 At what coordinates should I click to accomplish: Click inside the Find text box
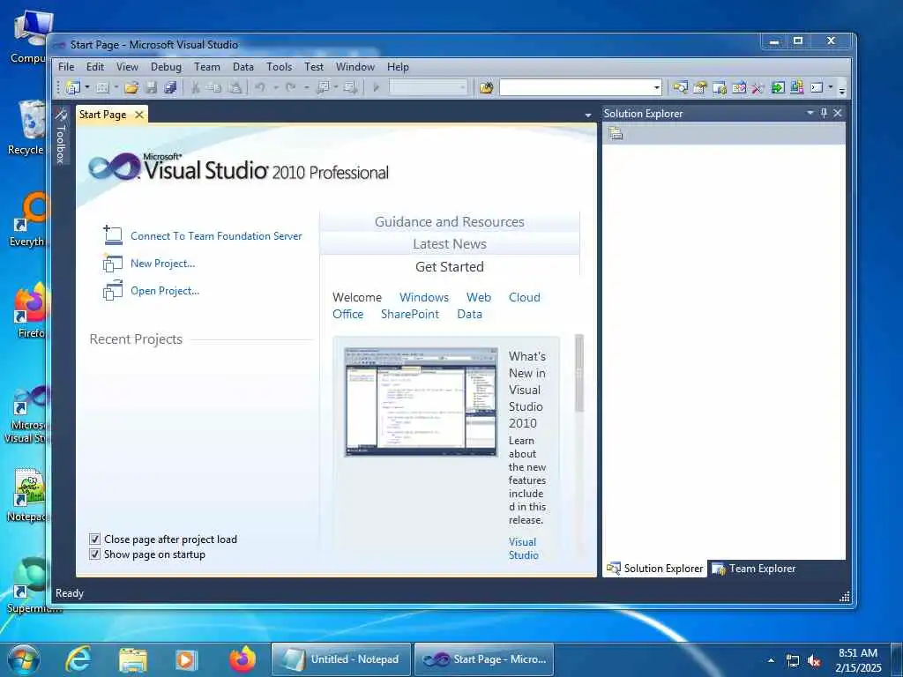coord(576,87)
